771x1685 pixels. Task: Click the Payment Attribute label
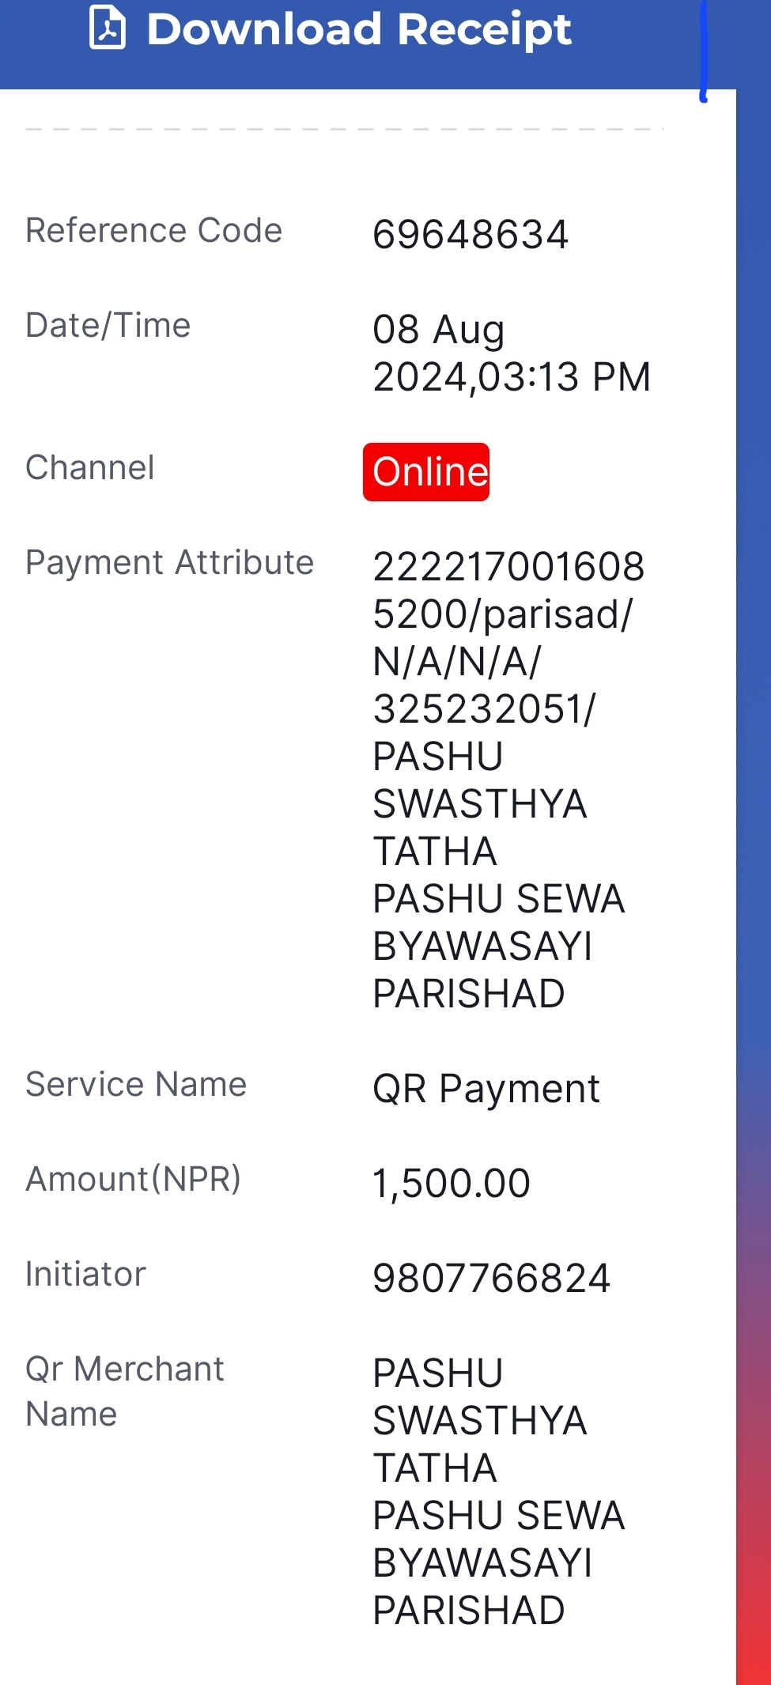point(170,562)
